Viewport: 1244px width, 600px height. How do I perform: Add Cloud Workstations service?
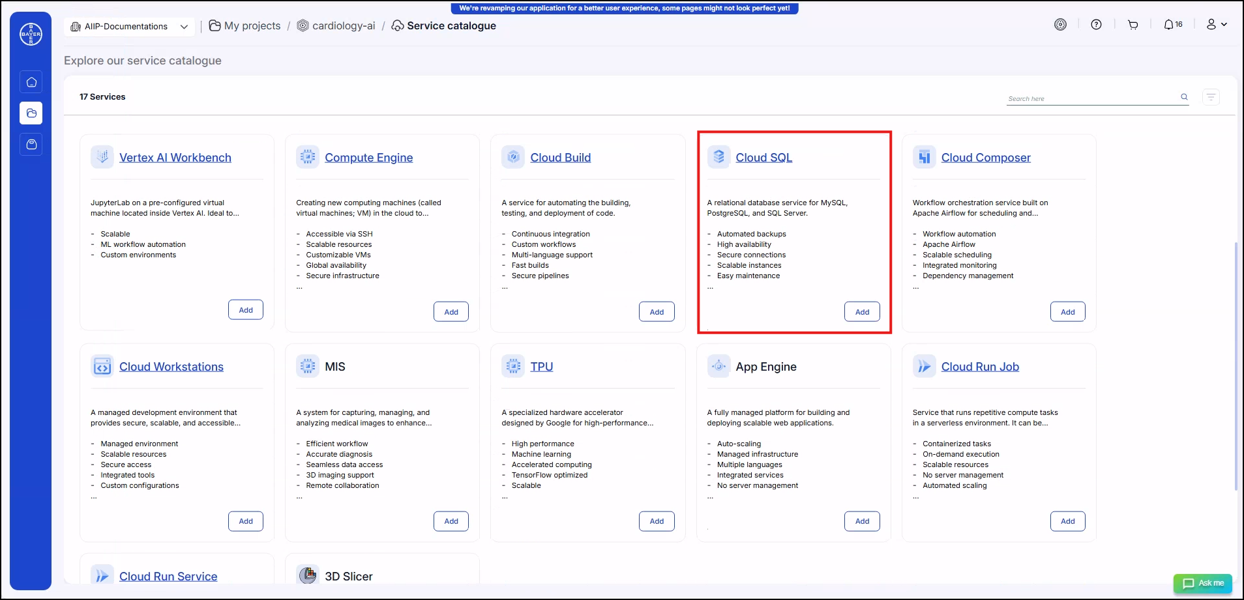point(246,521)
